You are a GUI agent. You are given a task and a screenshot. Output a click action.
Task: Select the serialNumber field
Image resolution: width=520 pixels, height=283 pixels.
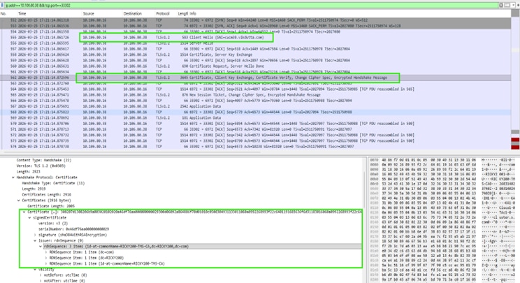tap(73, 229)
